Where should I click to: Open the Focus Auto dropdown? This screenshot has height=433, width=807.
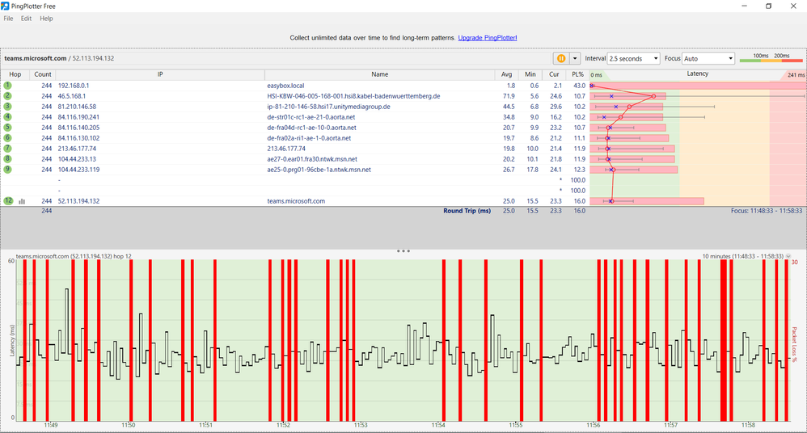tap(708, 59)
